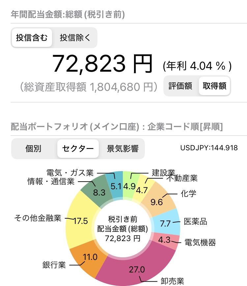Tap the USDJPY:144.918 rate label
Image resolution: width=247 pixels, height=286 pixels.
209,148
